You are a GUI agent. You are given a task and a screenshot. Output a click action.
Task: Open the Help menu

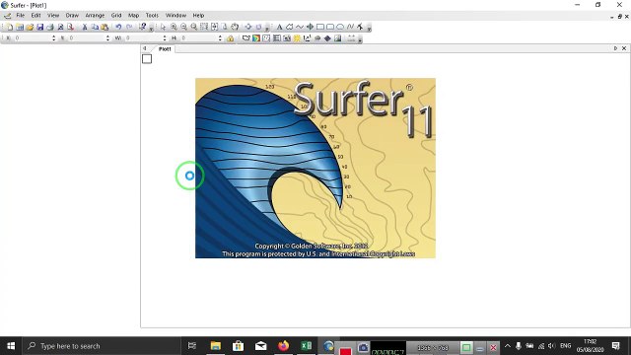pos(198,16)
